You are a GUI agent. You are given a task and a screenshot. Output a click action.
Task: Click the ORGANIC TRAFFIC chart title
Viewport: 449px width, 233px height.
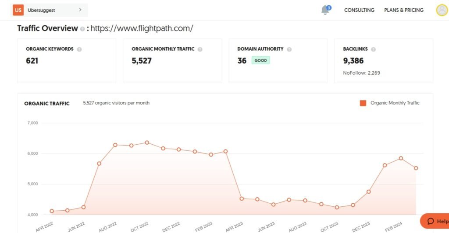46,104
